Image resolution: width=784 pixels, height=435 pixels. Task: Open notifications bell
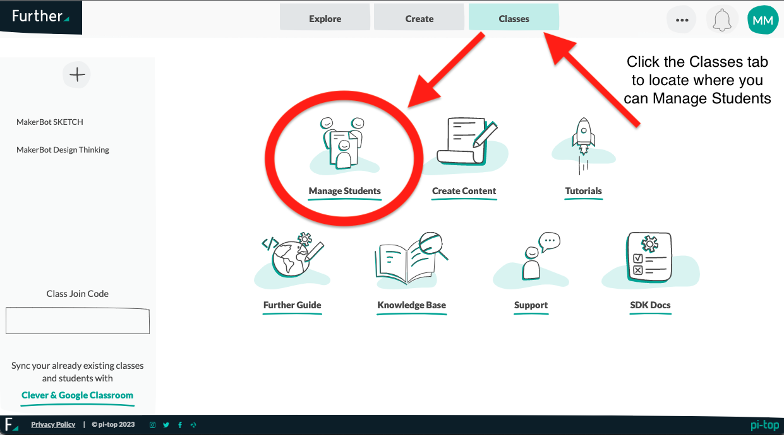(x=721, y=20)
